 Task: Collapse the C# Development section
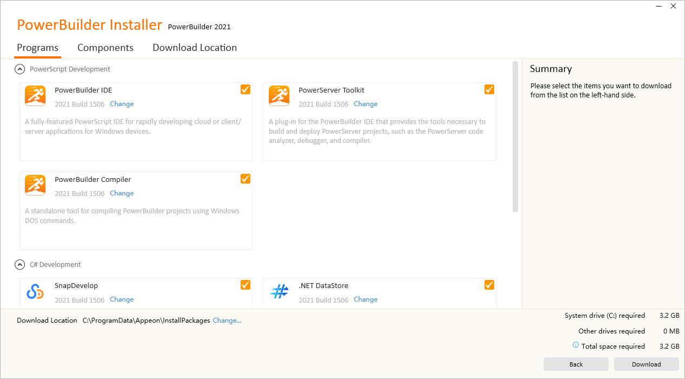[x=20, y=265]
